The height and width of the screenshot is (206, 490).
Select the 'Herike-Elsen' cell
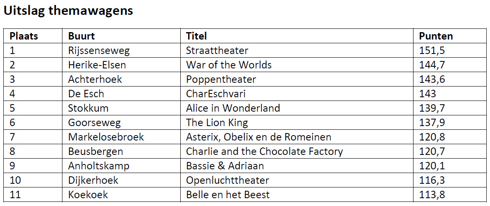[97, 65]
